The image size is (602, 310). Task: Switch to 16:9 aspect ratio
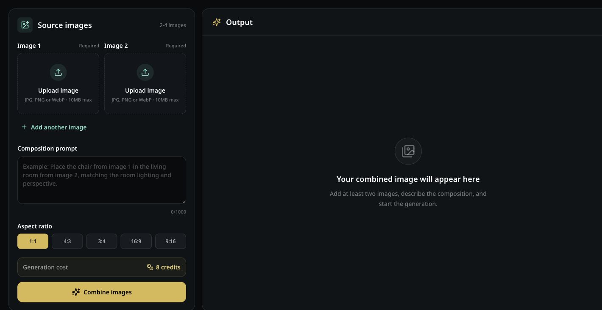coord(136,241)
